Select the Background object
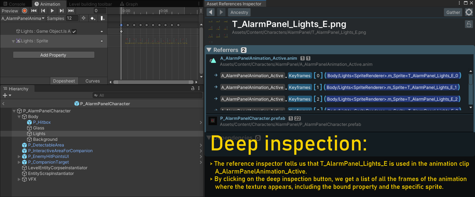Screen dimensions: 475x197 pyautogui.click(x=42, y=139)
